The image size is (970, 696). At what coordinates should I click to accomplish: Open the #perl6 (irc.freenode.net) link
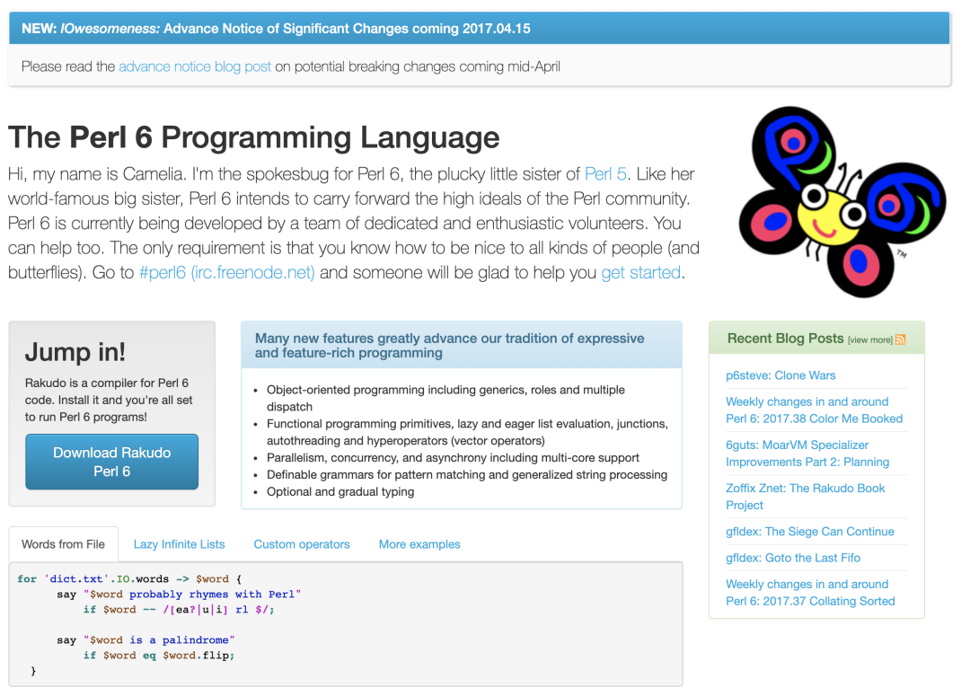click(227, 273)
